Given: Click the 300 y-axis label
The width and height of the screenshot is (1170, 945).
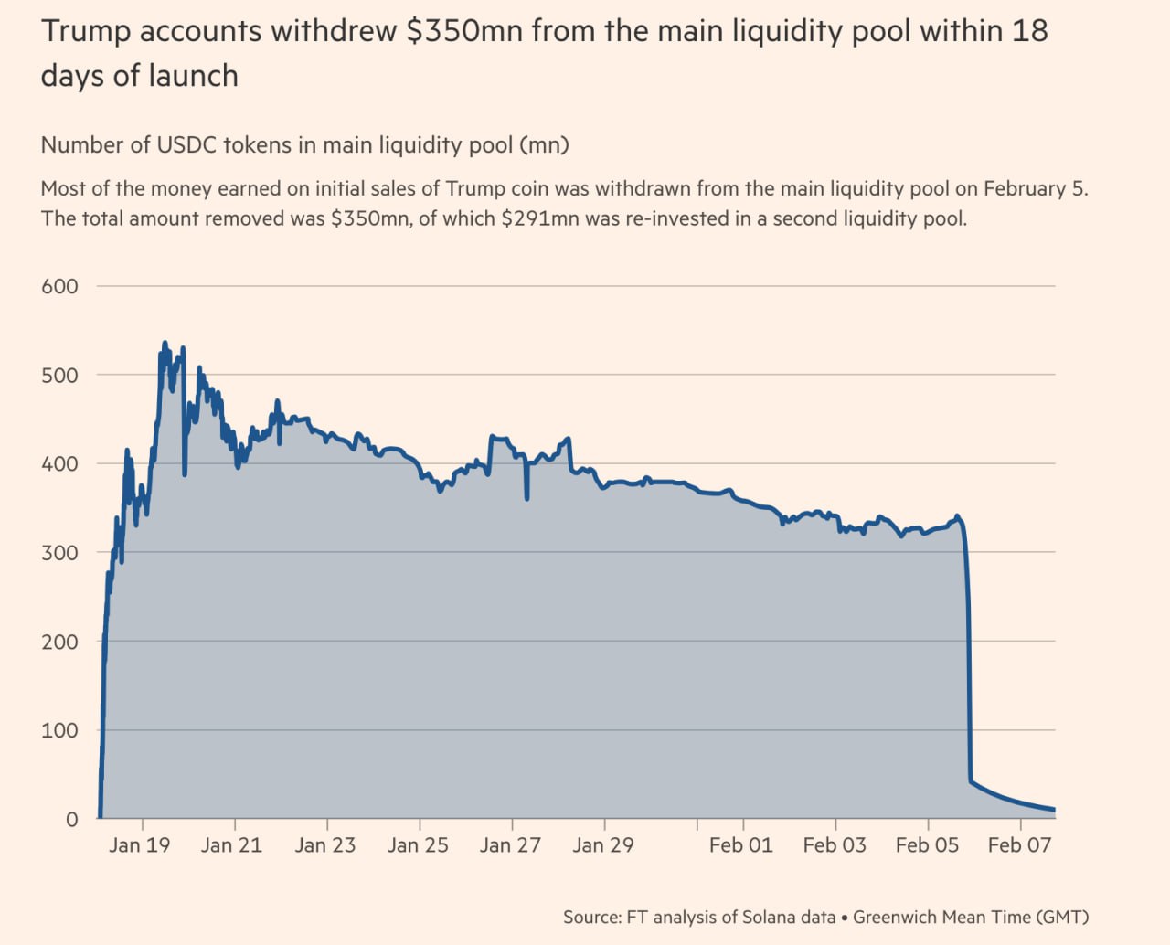Looking at the screenshot, I should click(59, 553).
